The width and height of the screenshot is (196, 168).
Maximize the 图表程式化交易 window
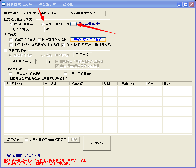[x=186, y=4]
